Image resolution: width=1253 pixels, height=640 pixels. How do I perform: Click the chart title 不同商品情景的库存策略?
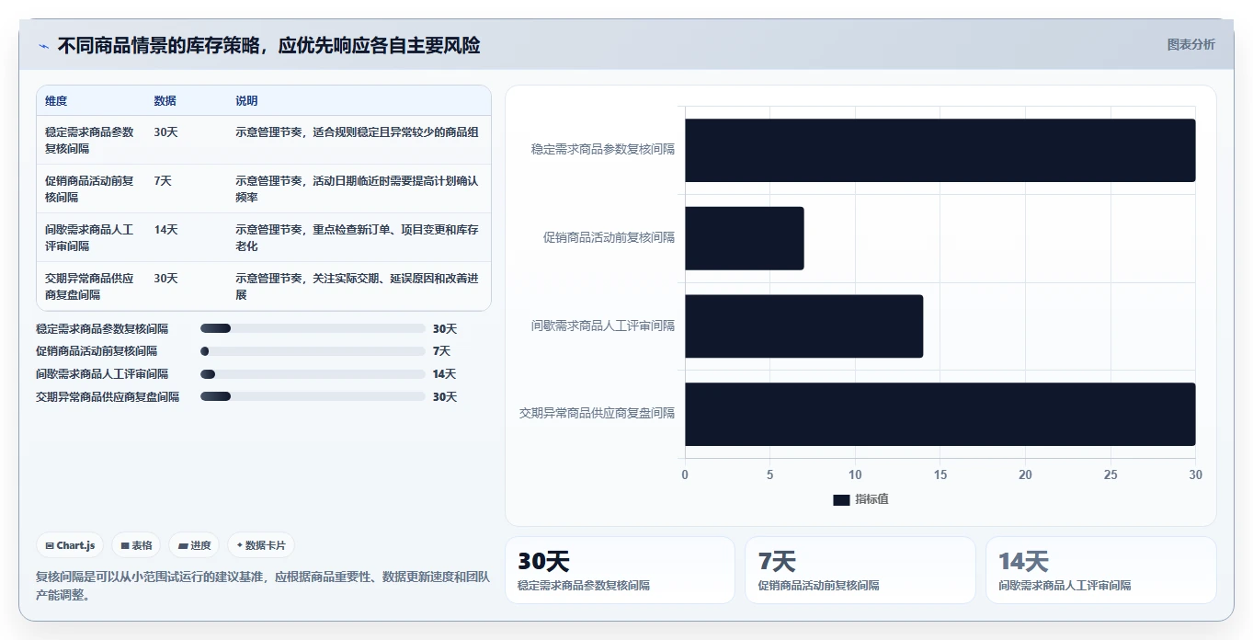tap(268, 46)
